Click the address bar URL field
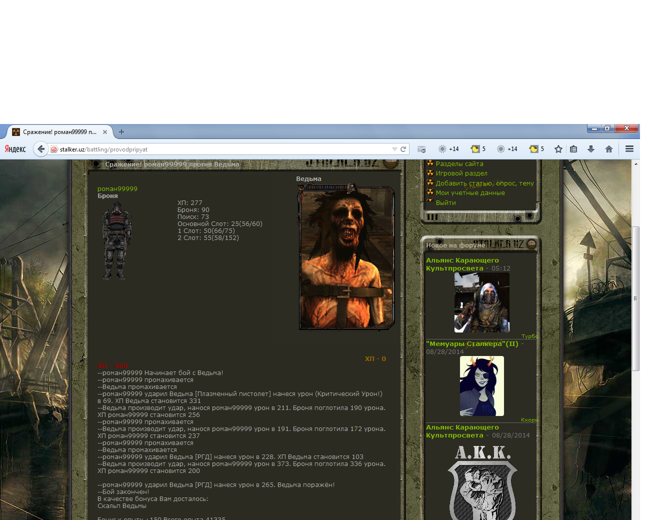Image resolution: width=650 pixels, height=520 pixels. [x=225, y=149]
